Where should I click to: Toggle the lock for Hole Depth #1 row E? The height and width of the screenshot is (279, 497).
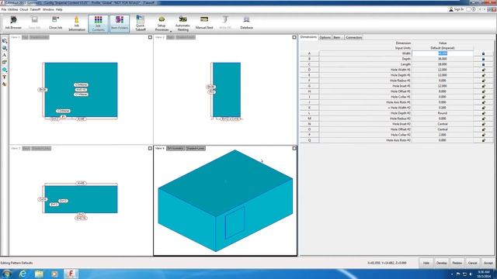tap(483, 75)
